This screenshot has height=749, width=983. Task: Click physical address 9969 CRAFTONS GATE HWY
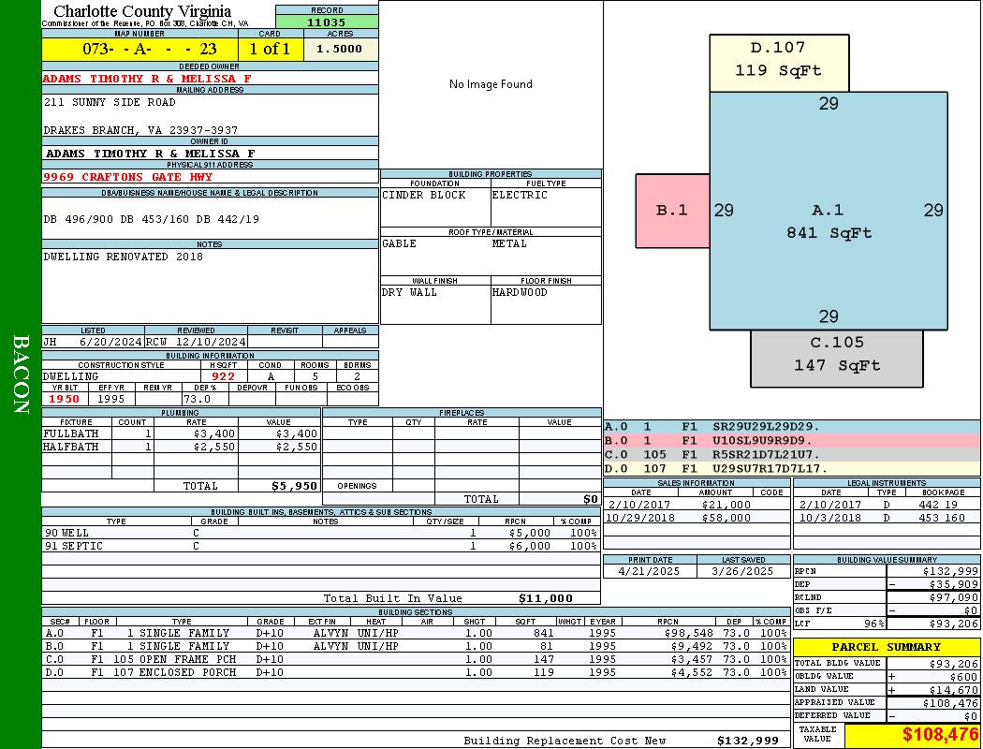pos(128,177)
